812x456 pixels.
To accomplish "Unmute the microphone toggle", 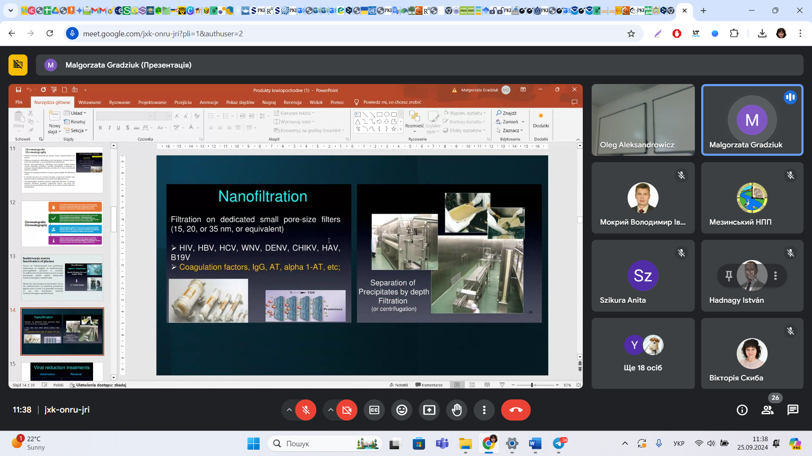I will click(306, 410).
